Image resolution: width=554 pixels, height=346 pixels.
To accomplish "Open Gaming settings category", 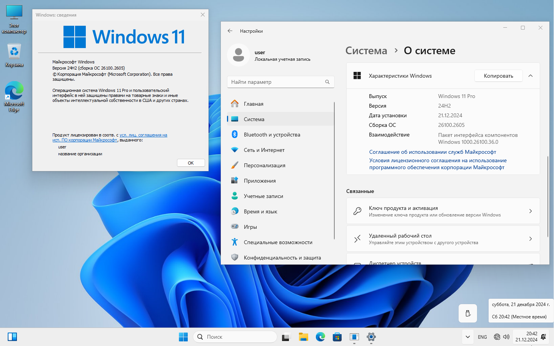I will [x=280, y=227].
